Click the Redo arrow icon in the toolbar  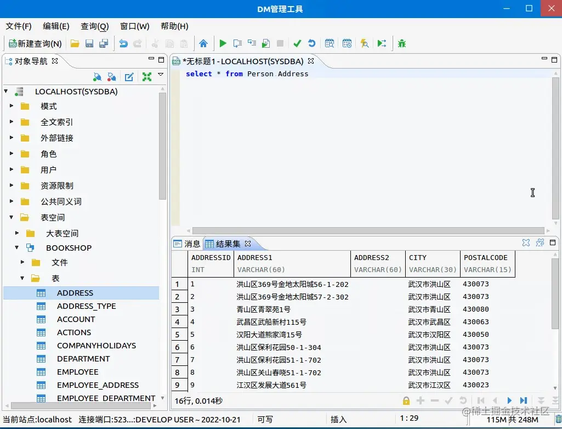137,44
